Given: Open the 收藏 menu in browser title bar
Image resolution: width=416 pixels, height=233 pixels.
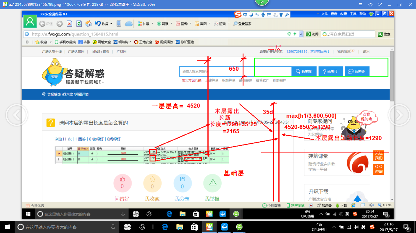Looking at the screenshot, I should pyautogui.click(x=344, y=14).
